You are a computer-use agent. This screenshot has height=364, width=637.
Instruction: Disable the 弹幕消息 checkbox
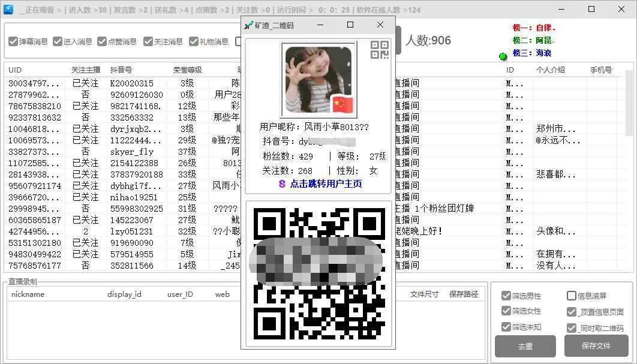tap(13, 42)
